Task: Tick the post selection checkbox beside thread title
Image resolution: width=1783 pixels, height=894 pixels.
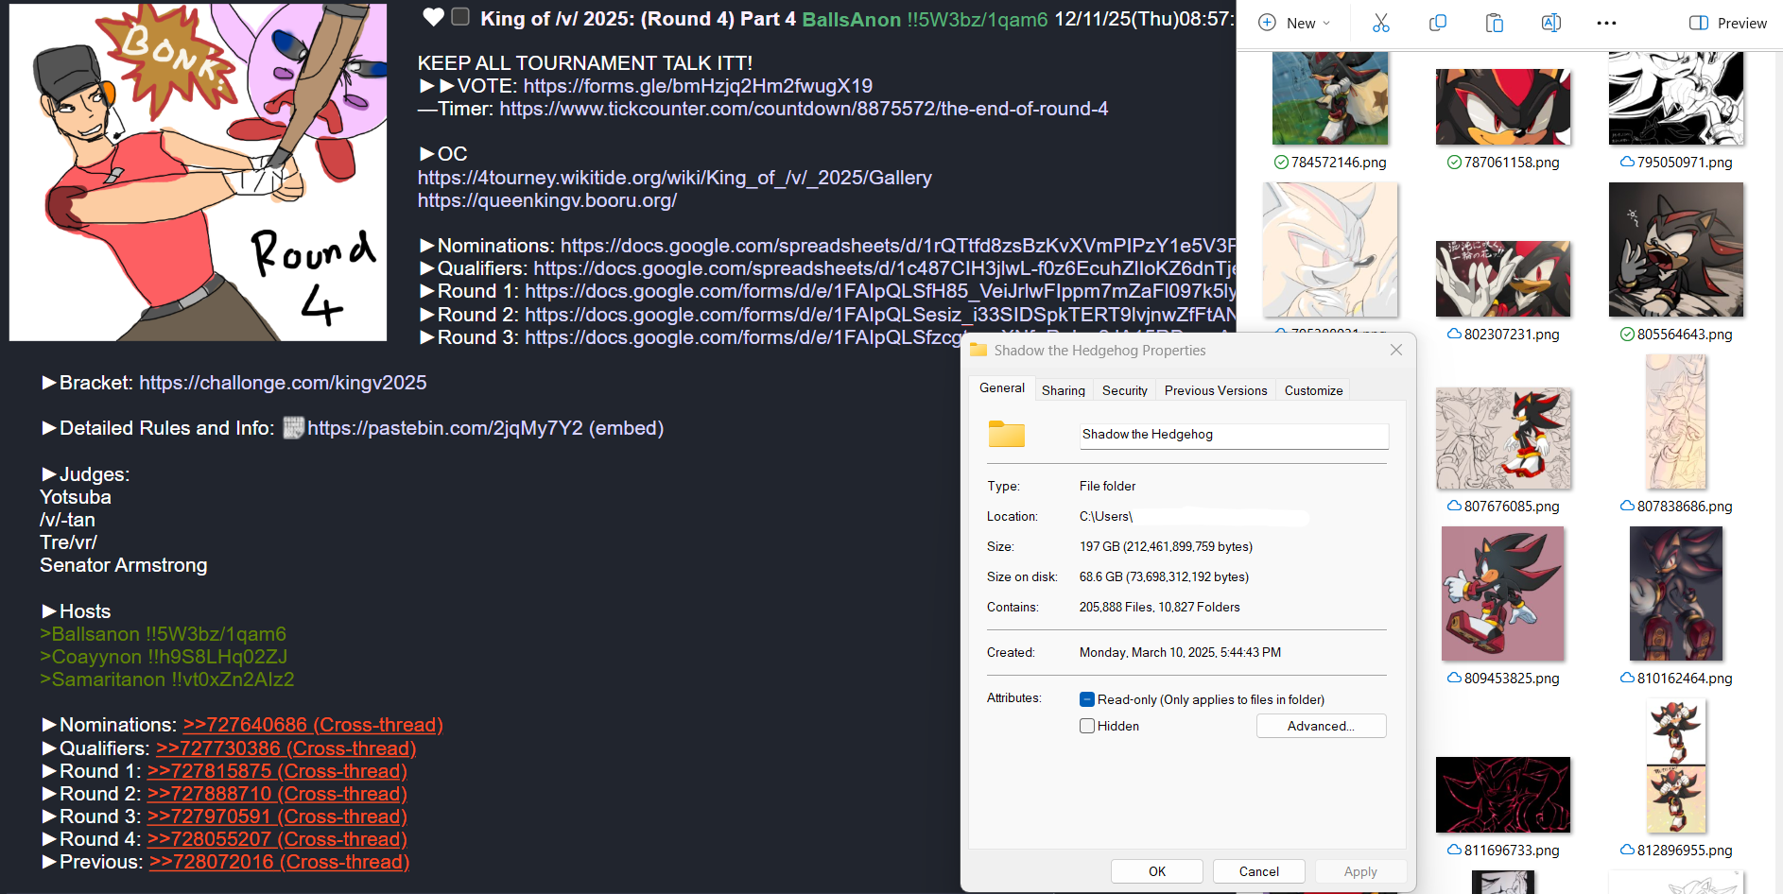Action: coord(460,17)
